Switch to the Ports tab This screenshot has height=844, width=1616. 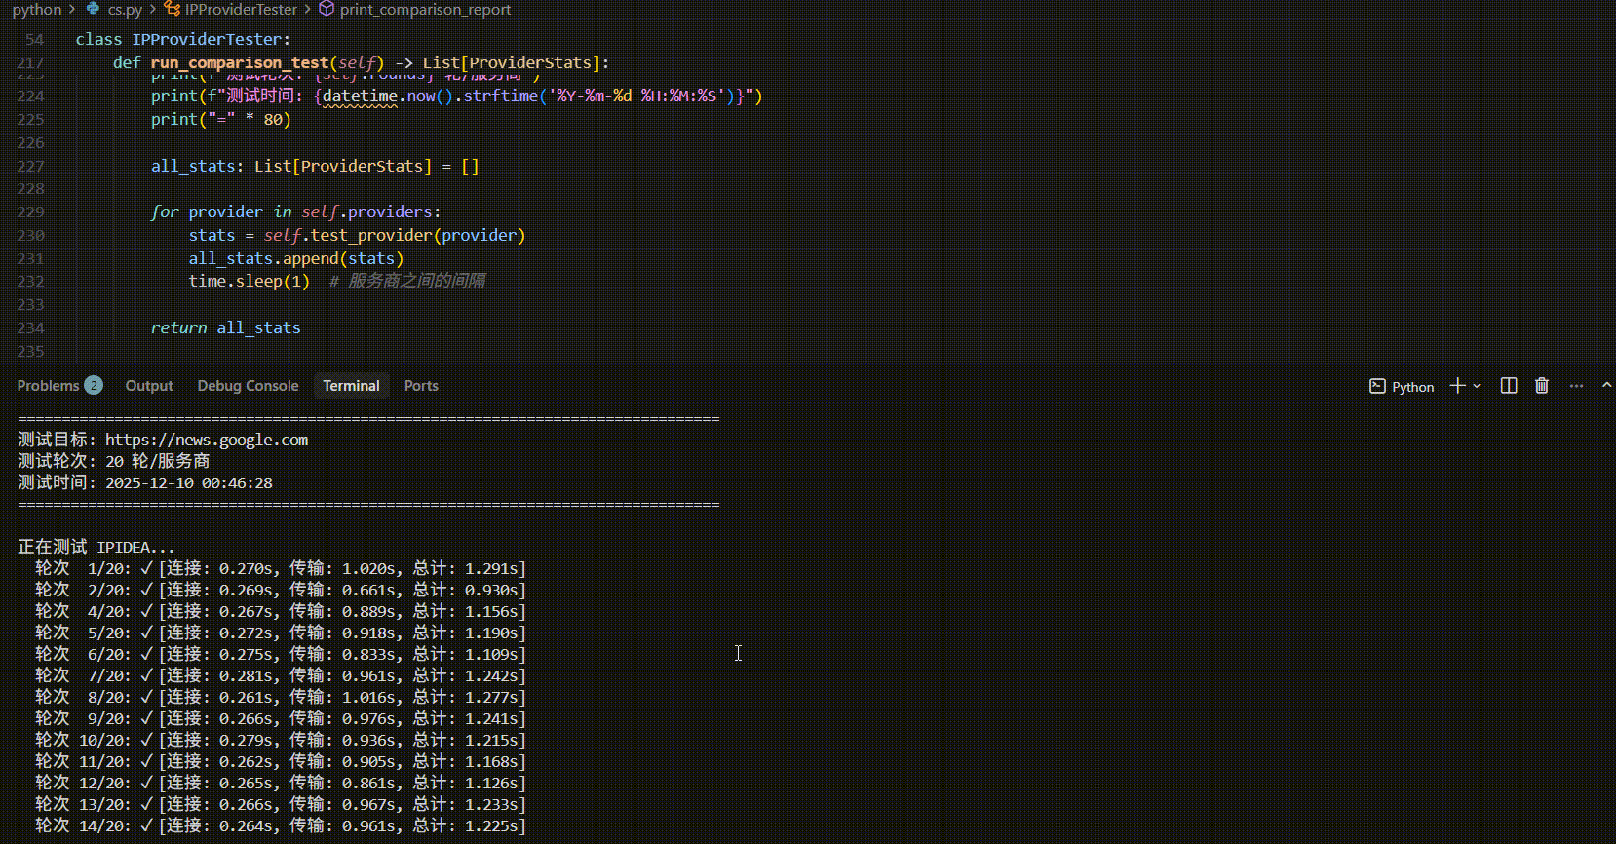(x=421, y=386)
